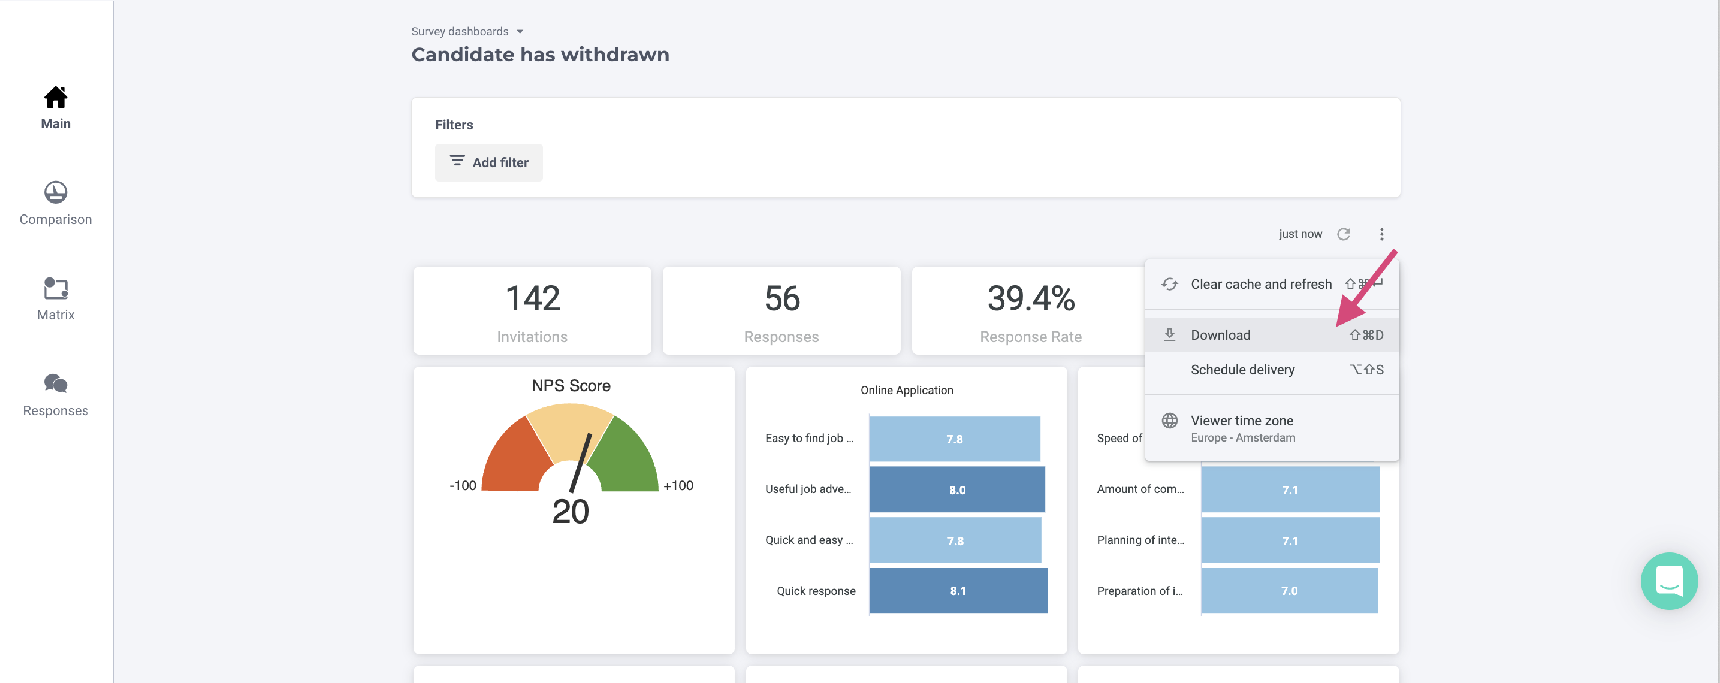Select Download from the menu

(1220, 334)
